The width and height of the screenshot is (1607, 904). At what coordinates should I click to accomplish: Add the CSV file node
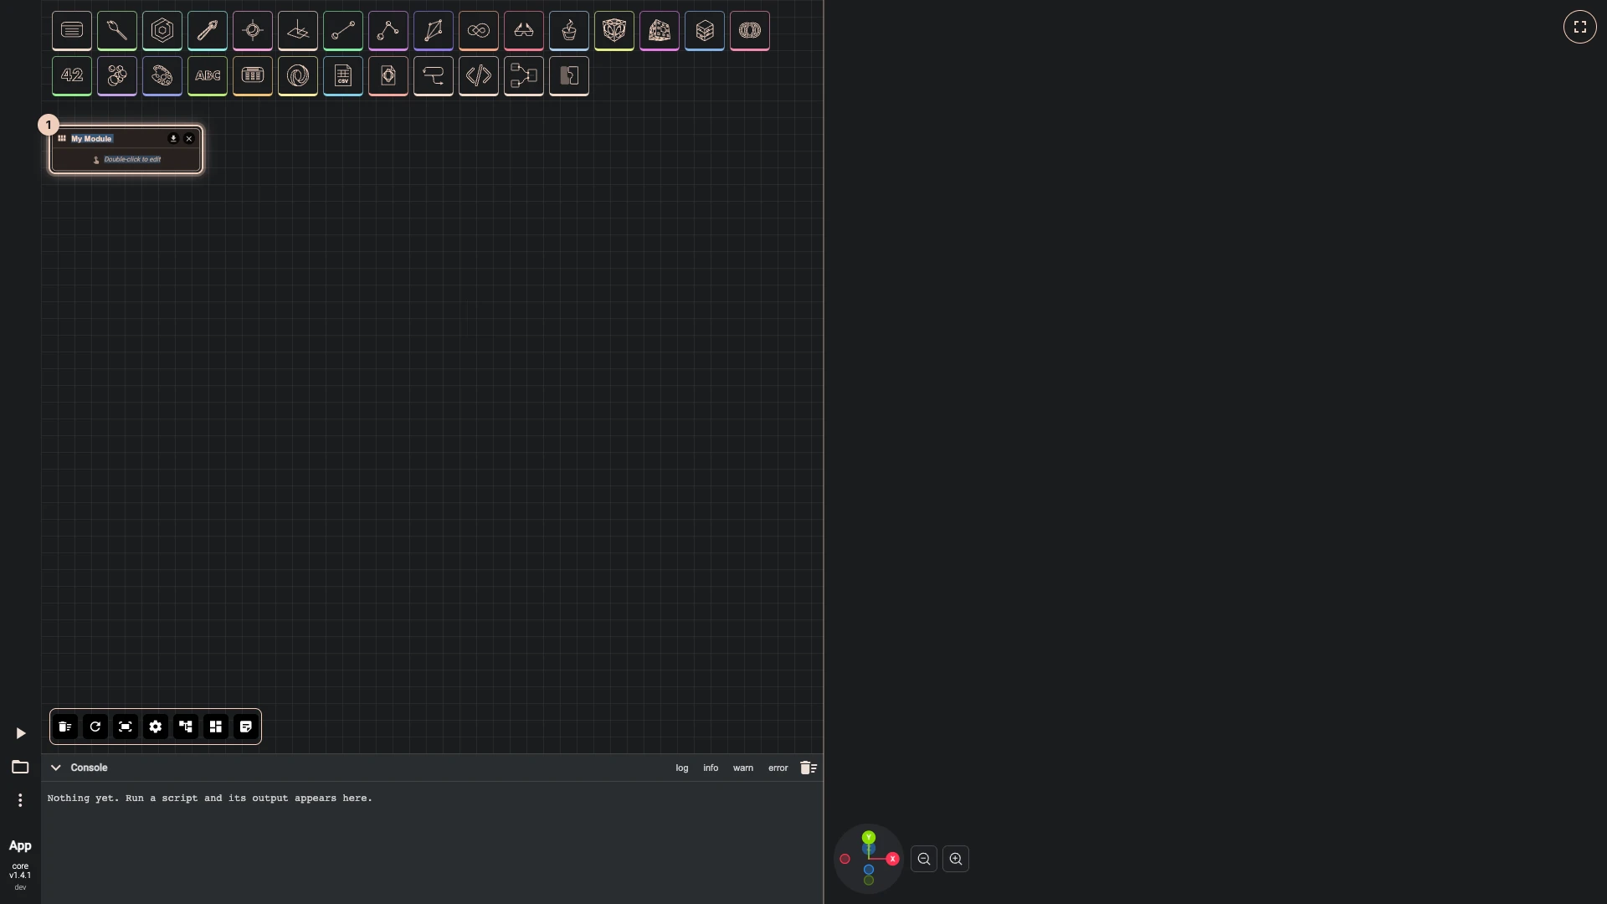pos(343,76)
